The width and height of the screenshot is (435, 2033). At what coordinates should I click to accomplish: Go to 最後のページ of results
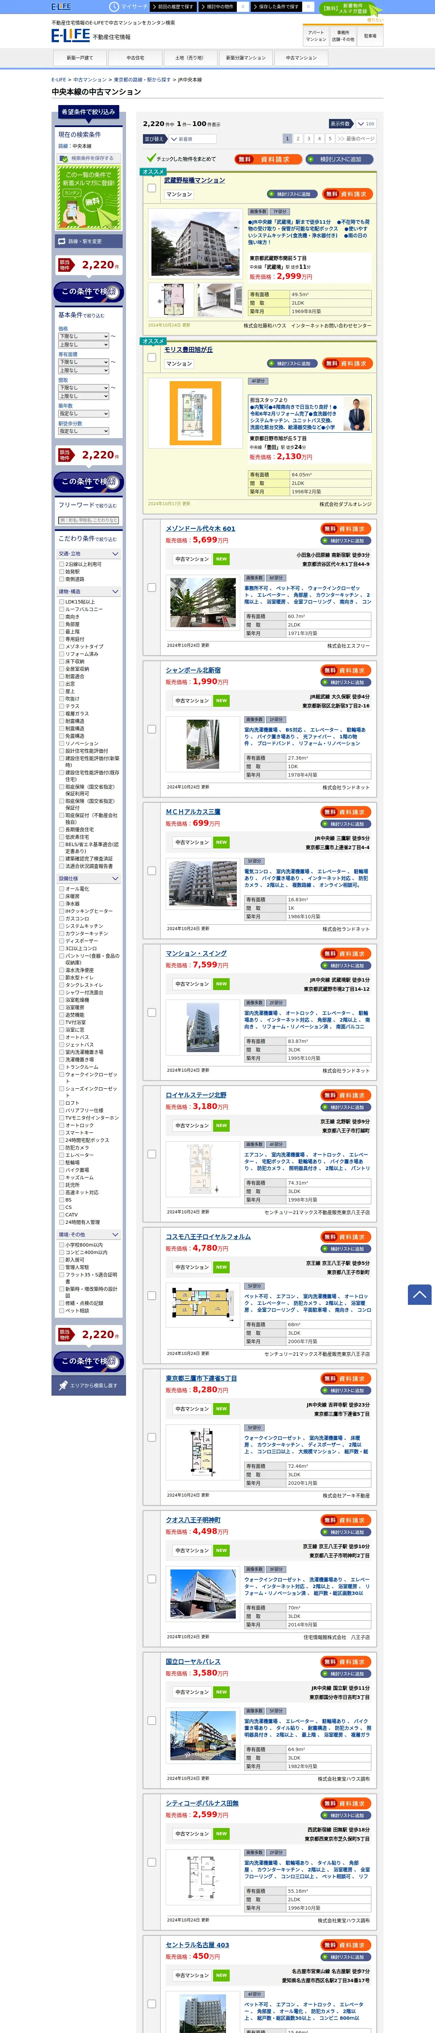pyautogui.click(x=356, y=139)
